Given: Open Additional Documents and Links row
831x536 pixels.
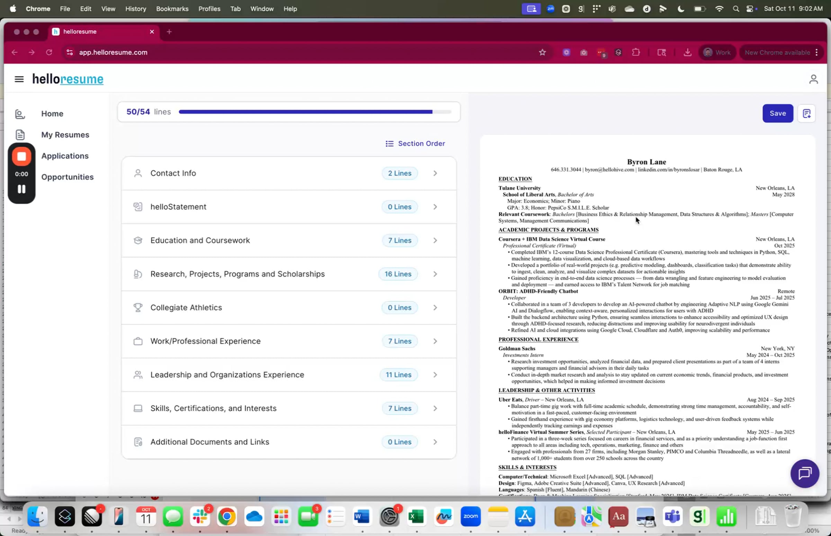Looking at the screenshot, I should [289, 442].
